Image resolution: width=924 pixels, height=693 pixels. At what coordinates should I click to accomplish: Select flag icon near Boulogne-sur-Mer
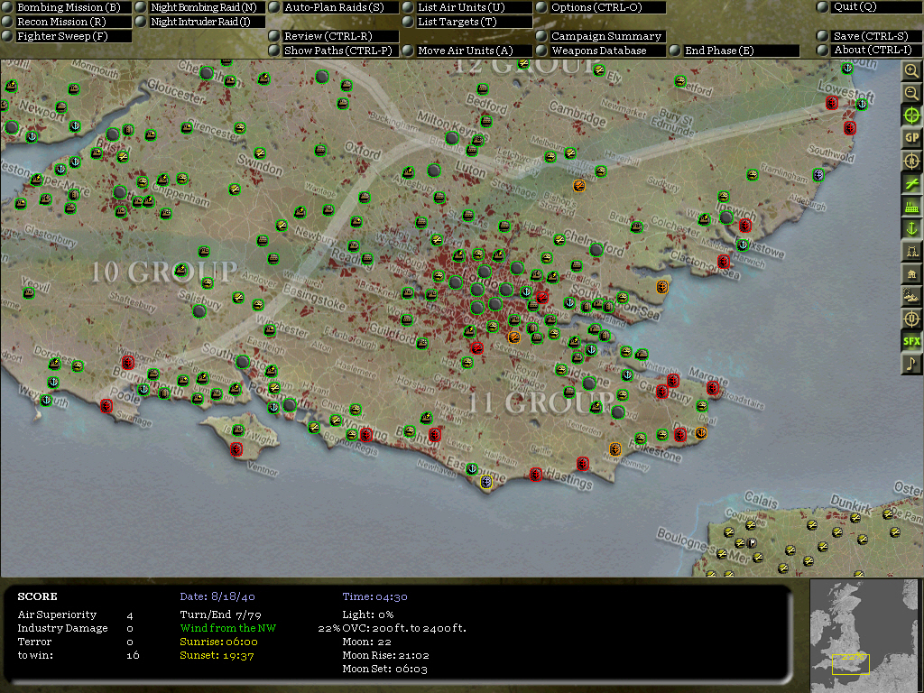tap(752, 542)
